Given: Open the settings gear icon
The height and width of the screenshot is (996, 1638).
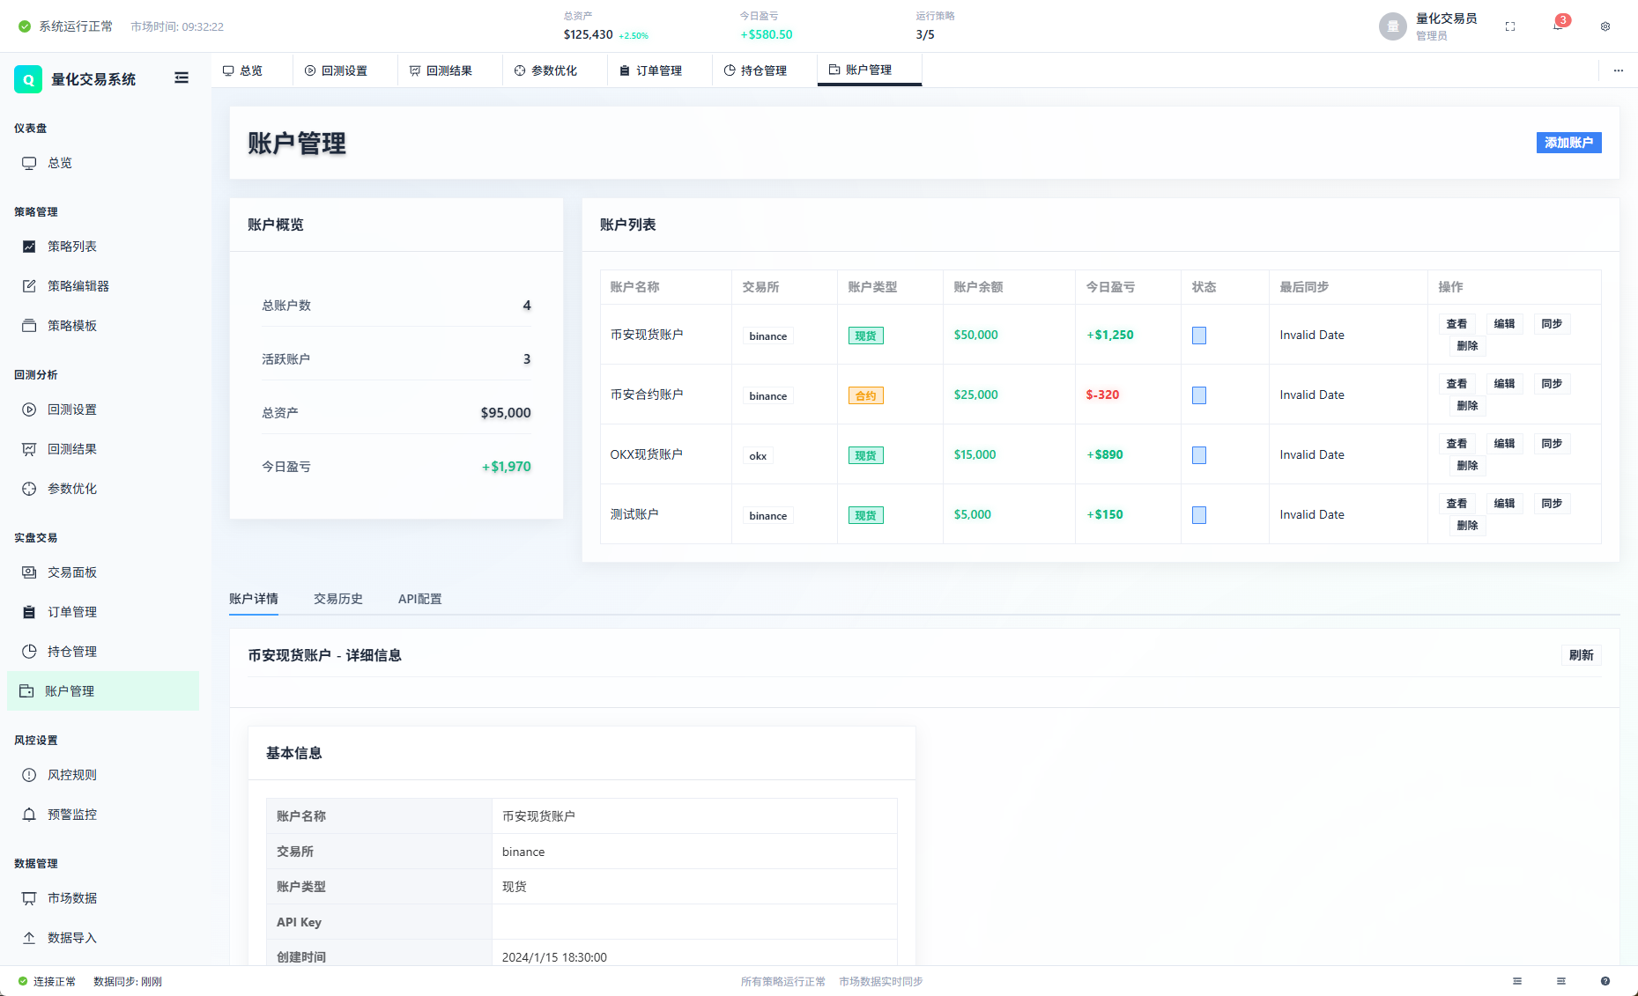Looking at the screenshot, I should point(1605,26).
